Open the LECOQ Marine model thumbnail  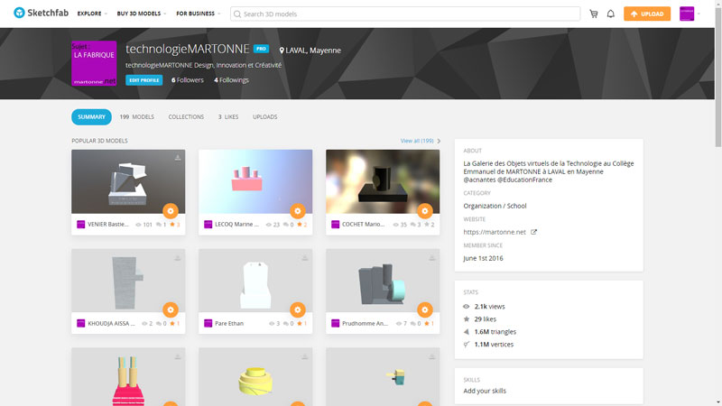tap(255, 181)
